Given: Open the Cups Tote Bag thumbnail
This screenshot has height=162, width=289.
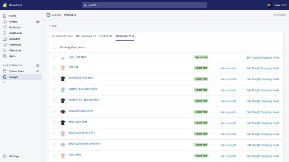Looking at the screenshot, I should [63, 58].
